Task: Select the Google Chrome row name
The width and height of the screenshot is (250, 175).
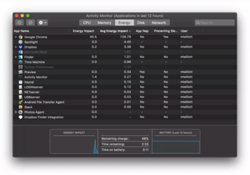Action: tap(36, 37)
